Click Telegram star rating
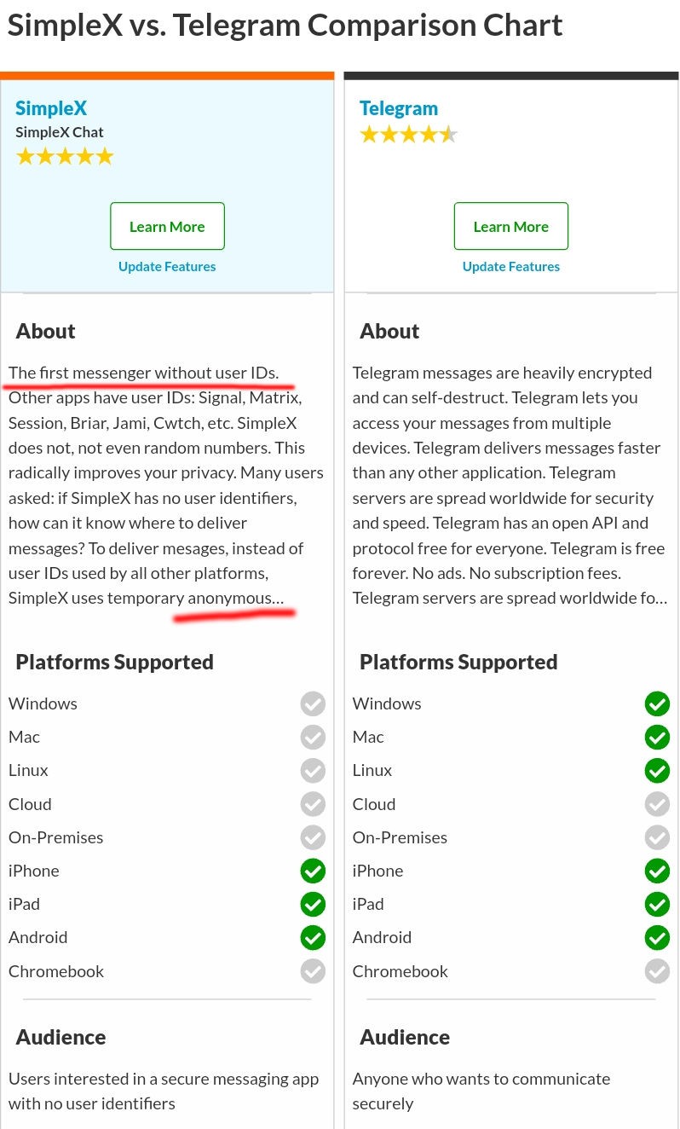The image size is (680, 1129). click(408, 135)
